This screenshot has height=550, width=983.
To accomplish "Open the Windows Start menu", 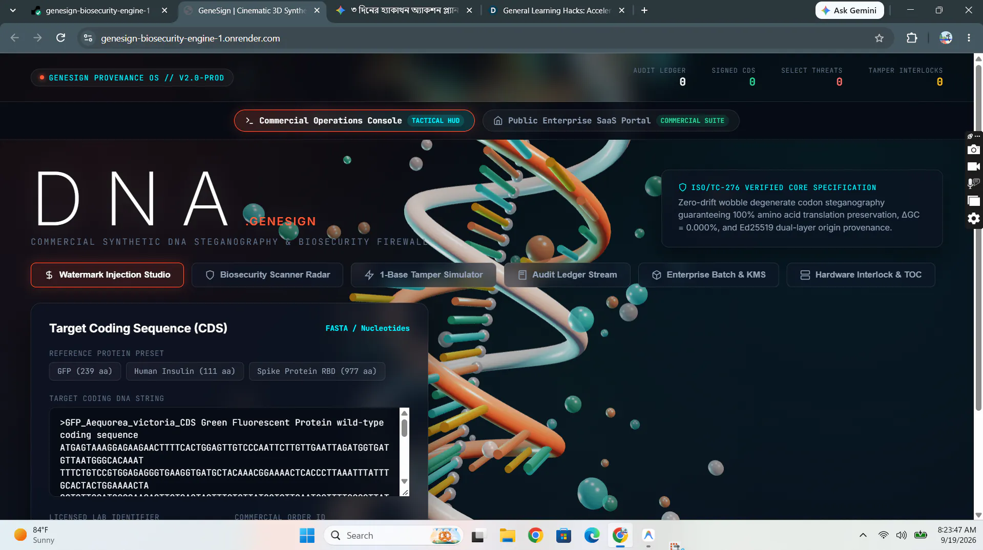I will [307, 536].
